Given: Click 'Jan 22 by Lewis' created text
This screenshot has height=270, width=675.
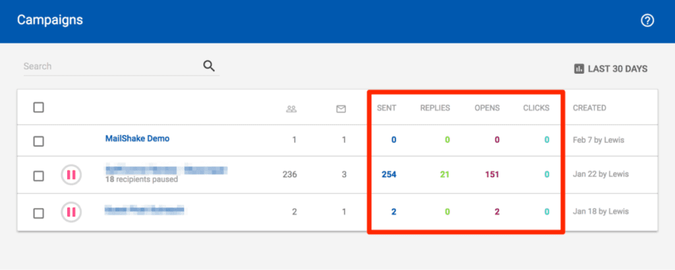Looking at the screenshot, I should pos(601,174).
